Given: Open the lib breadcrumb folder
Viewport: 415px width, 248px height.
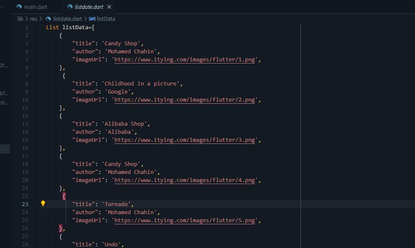Looking at the screenshot, I should [20, 19].
